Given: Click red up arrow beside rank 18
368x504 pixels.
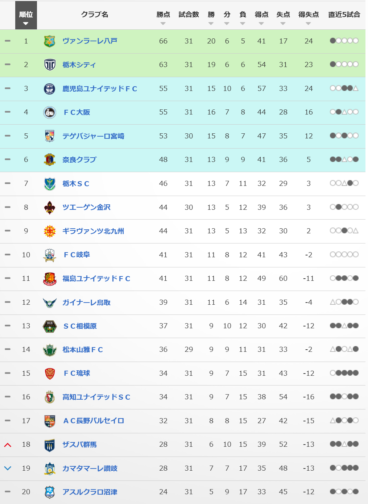Looking at the screenshot, I should point(8,445).
